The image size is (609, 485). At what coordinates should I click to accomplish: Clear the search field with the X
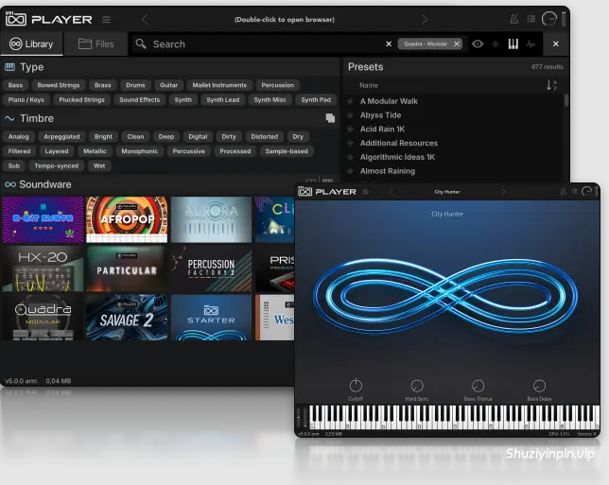(389, 43)
